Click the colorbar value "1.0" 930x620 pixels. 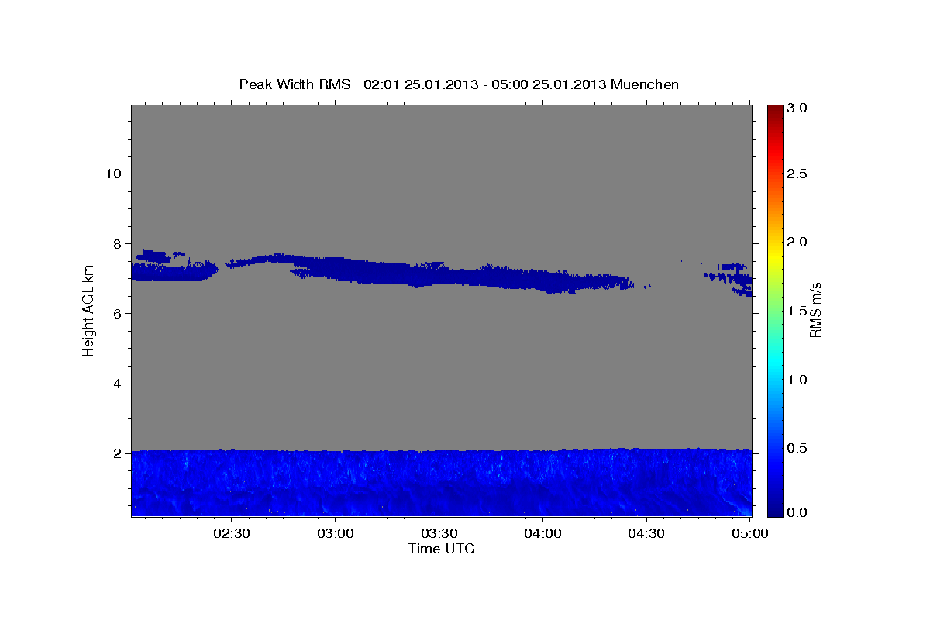click(x=797, y=380)
